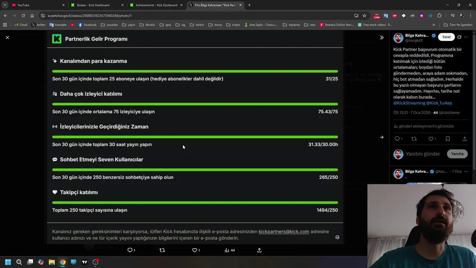Screen dimensions: 476x268
Task: Click gönderi etkileşimlerini görüntüle link
Action: point(424,126)
